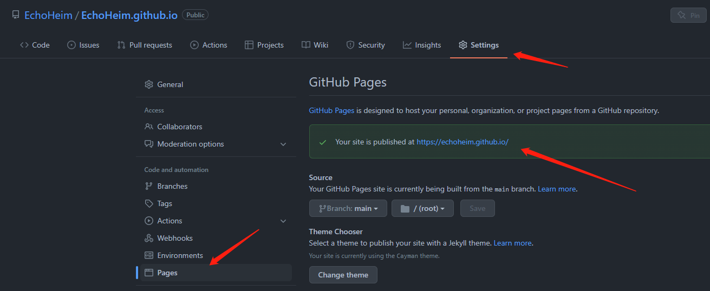Click the General gear icon in the sidebar
Screen dimensions: 710x291
click(x=149, y=84)
